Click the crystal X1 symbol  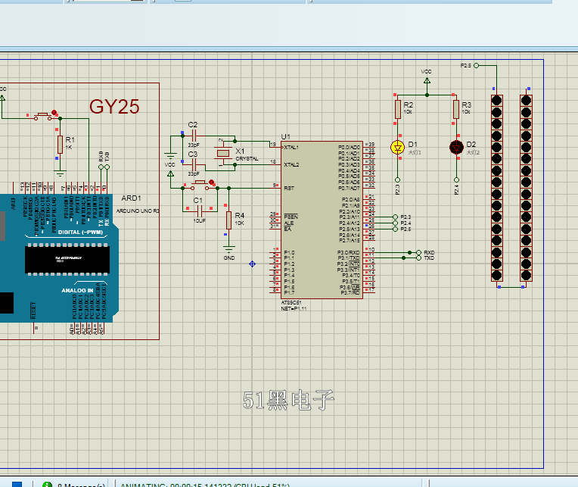point(223,154)
